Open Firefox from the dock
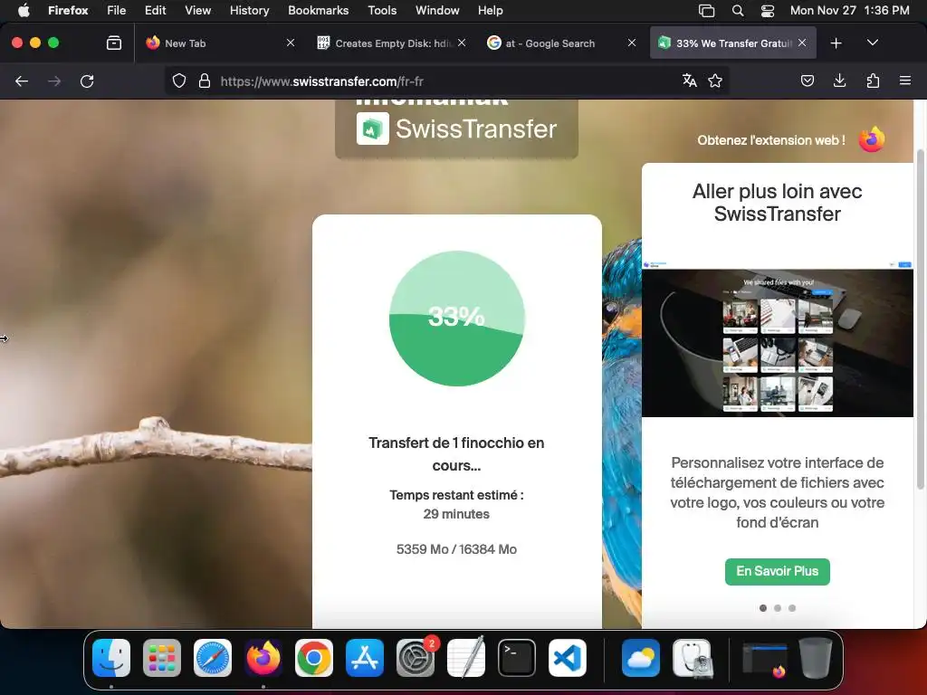 [263, 658]
